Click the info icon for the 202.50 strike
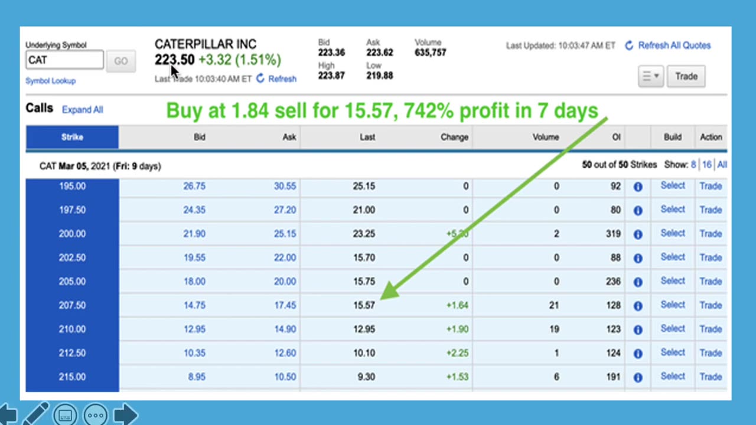Viewport: 756px width, 425px height. [x=638, y=258]
